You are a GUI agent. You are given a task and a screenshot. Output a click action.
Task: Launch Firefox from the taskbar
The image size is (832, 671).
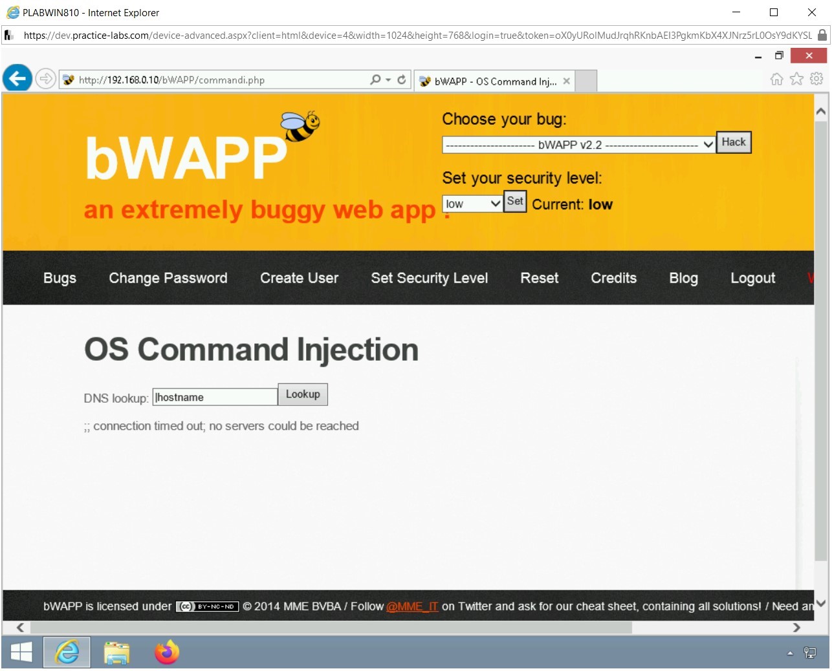tap(166, 652)
